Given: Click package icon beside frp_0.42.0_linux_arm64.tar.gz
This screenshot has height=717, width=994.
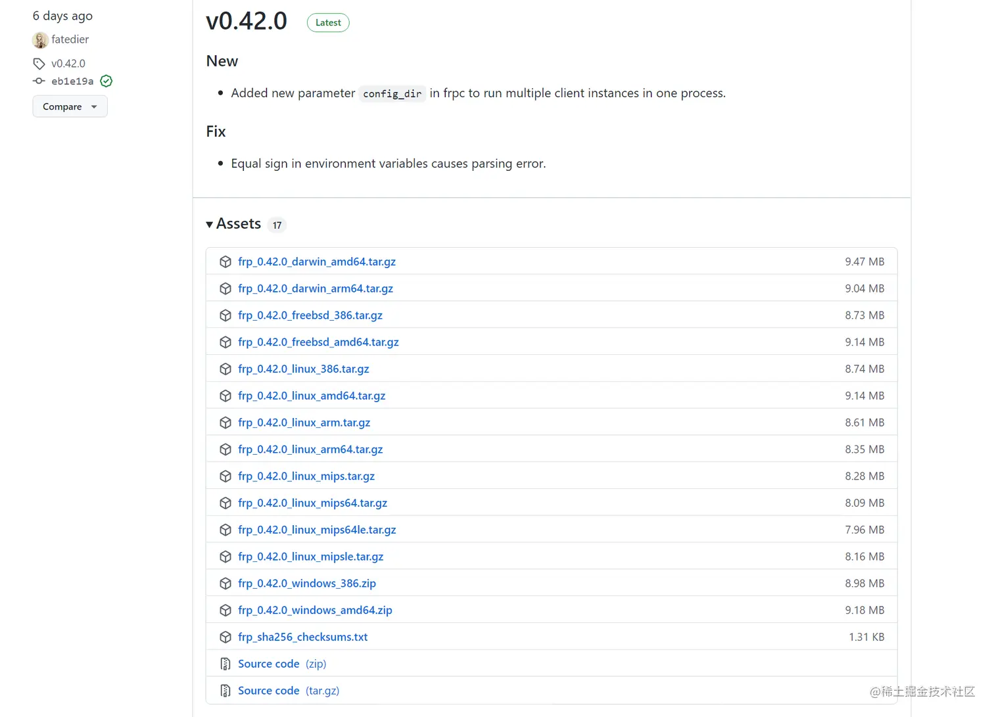Looking at the screenshot, I should point(225,450).
